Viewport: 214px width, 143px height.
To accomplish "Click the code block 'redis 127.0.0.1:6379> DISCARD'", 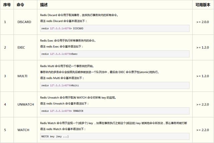I will click(115, 28).
